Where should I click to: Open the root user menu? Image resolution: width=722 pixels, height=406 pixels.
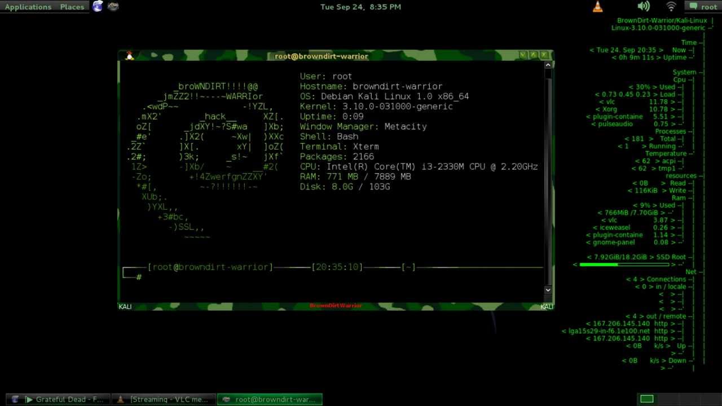coord(703,7)
